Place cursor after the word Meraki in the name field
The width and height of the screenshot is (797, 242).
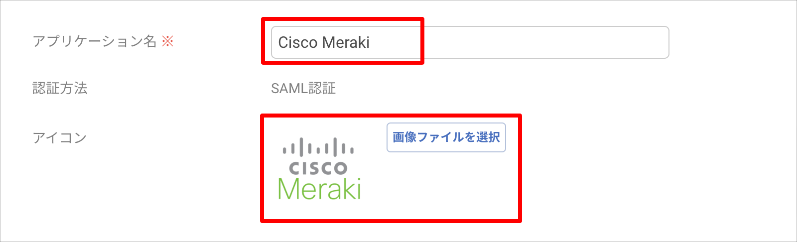tap(371, 42)
